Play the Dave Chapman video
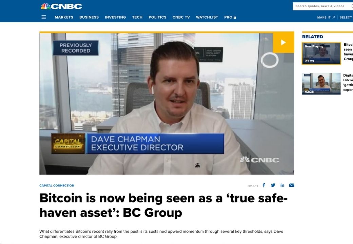Viewport: 353px width, 244px height. [x=283, y=42]
